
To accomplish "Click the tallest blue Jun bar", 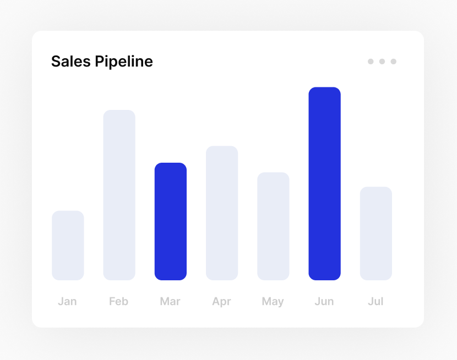I will click(324, 184).
